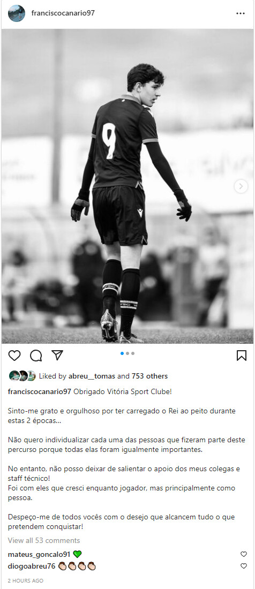Open franciscocanario97 profile picture
Image resolution: width=255 pixels, height=589 pixels.
17,13
